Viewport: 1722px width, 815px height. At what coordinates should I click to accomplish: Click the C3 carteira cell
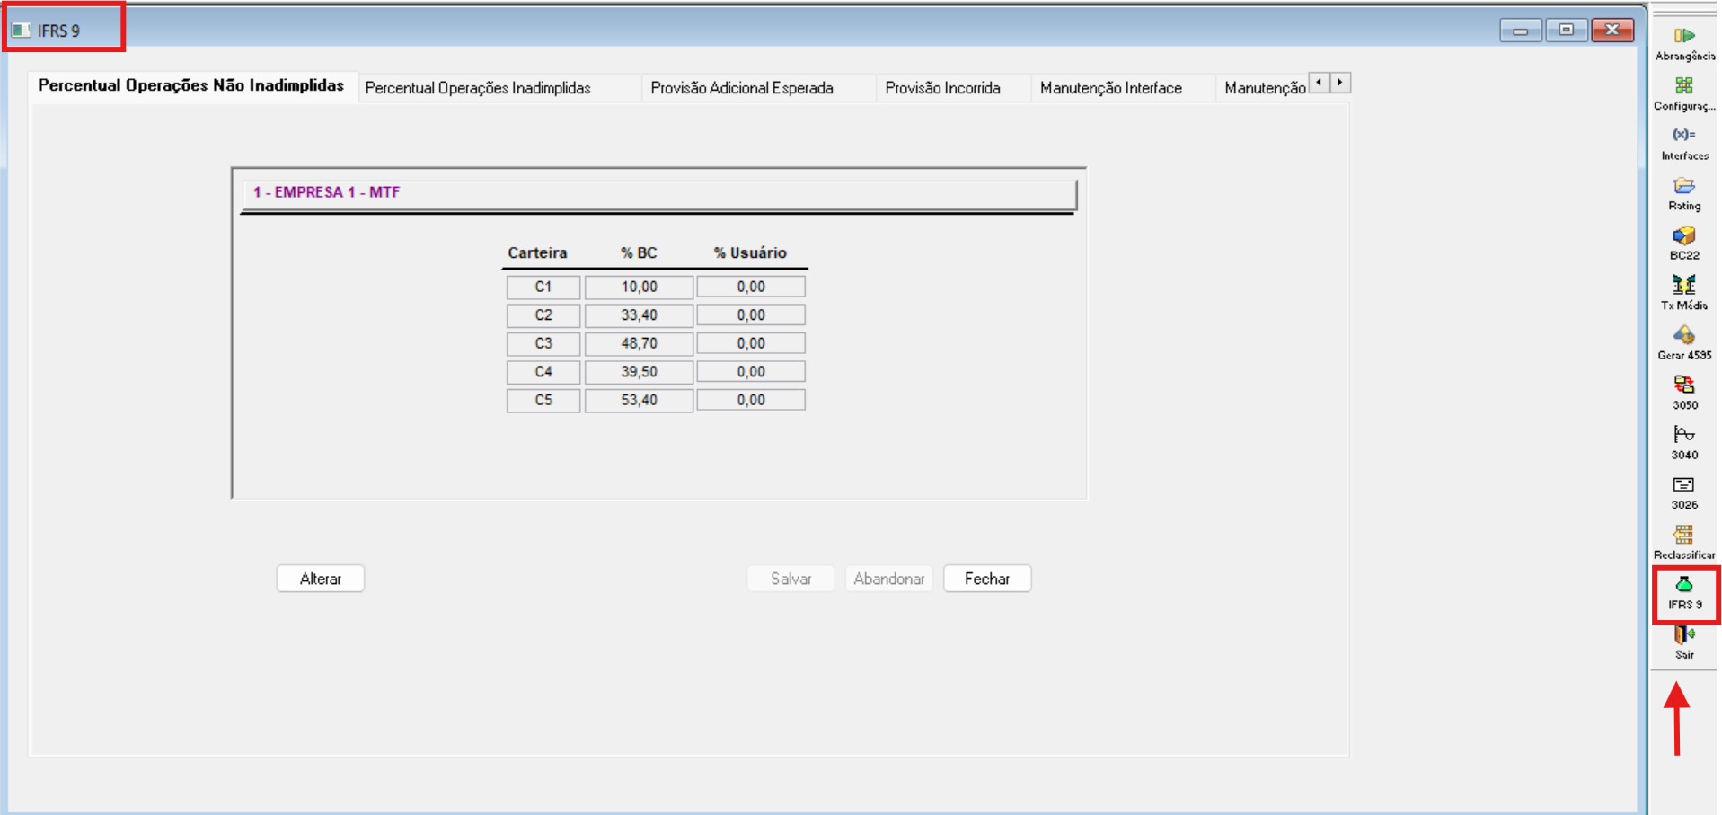543,343
